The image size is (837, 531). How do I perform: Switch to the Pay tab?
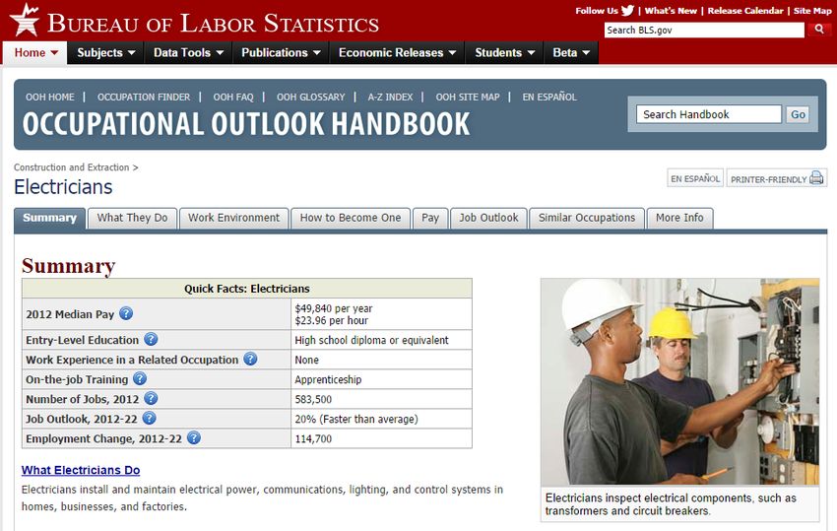(430, 218)
